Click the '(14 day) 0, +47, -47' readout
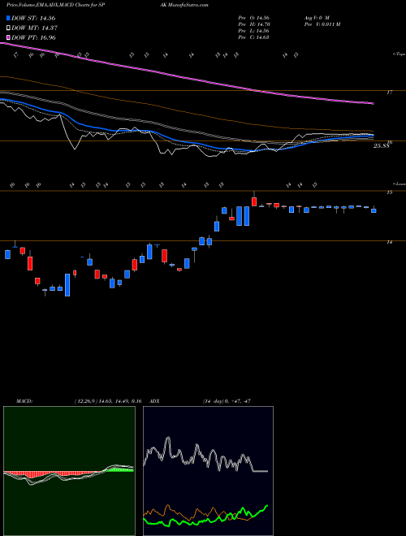 [227, 401]
